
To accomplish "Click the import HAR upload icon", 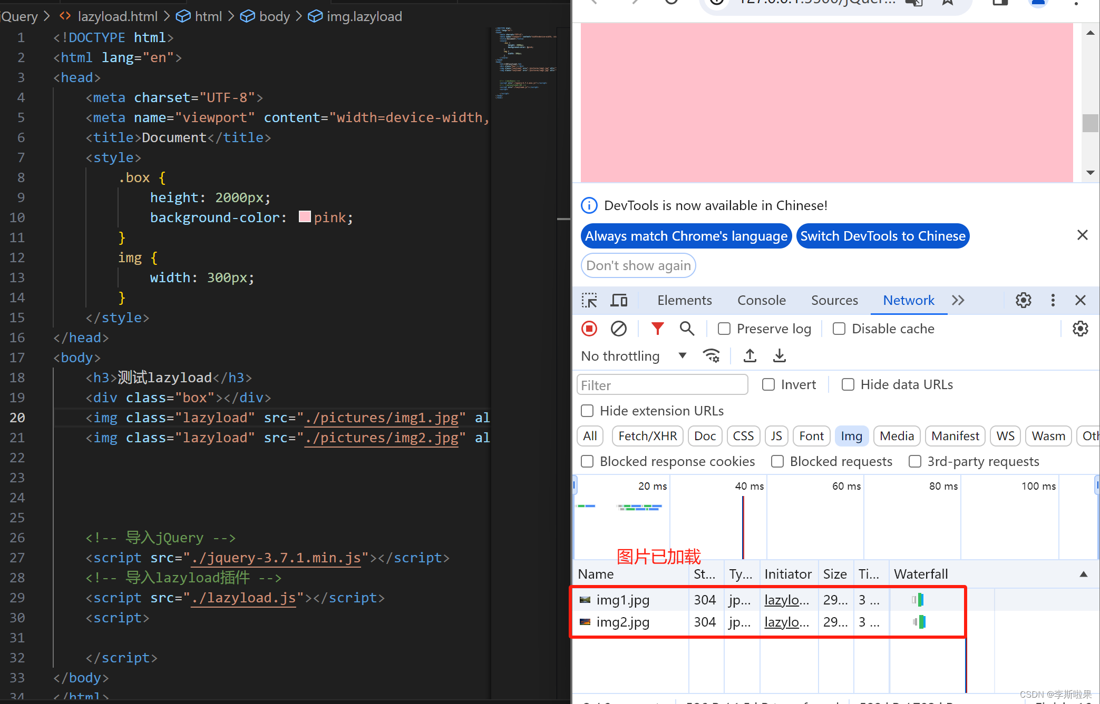I will (x=750, y=356).
